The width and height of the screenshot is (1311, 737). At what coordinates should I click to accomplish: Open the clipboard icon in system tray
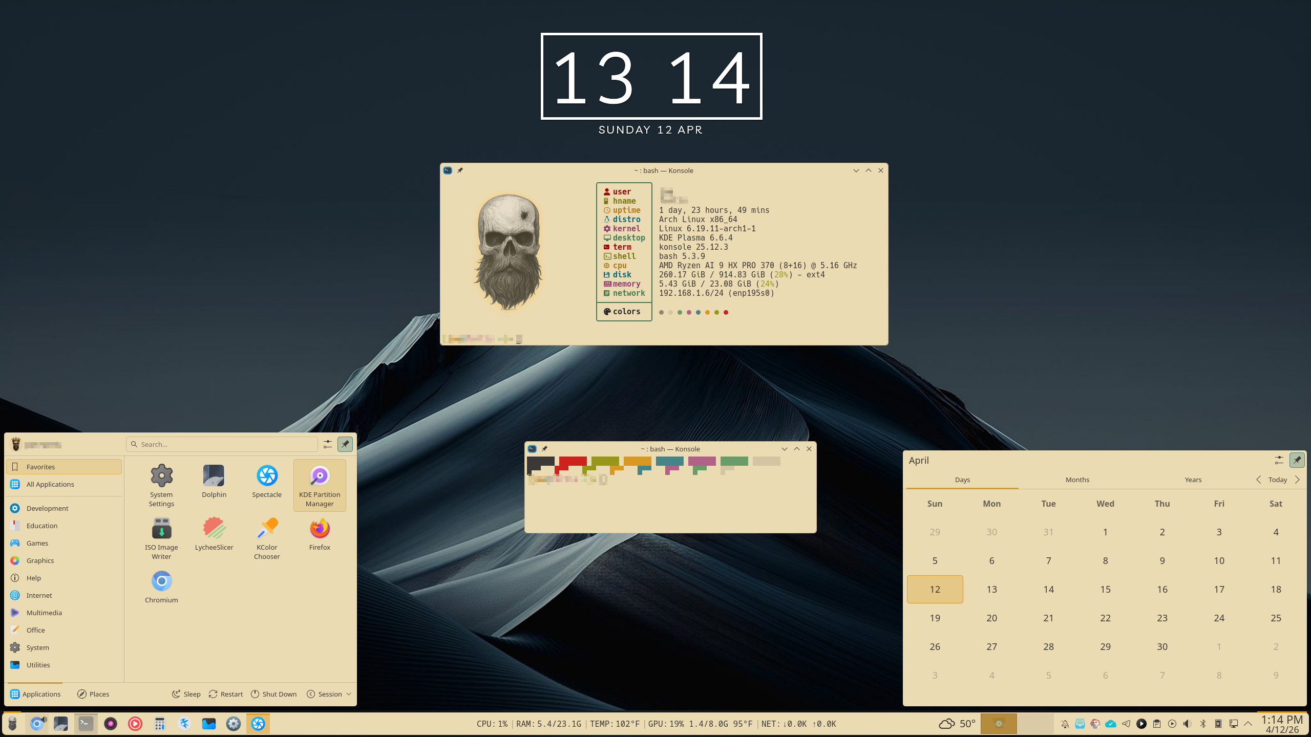click(1157, 724)
